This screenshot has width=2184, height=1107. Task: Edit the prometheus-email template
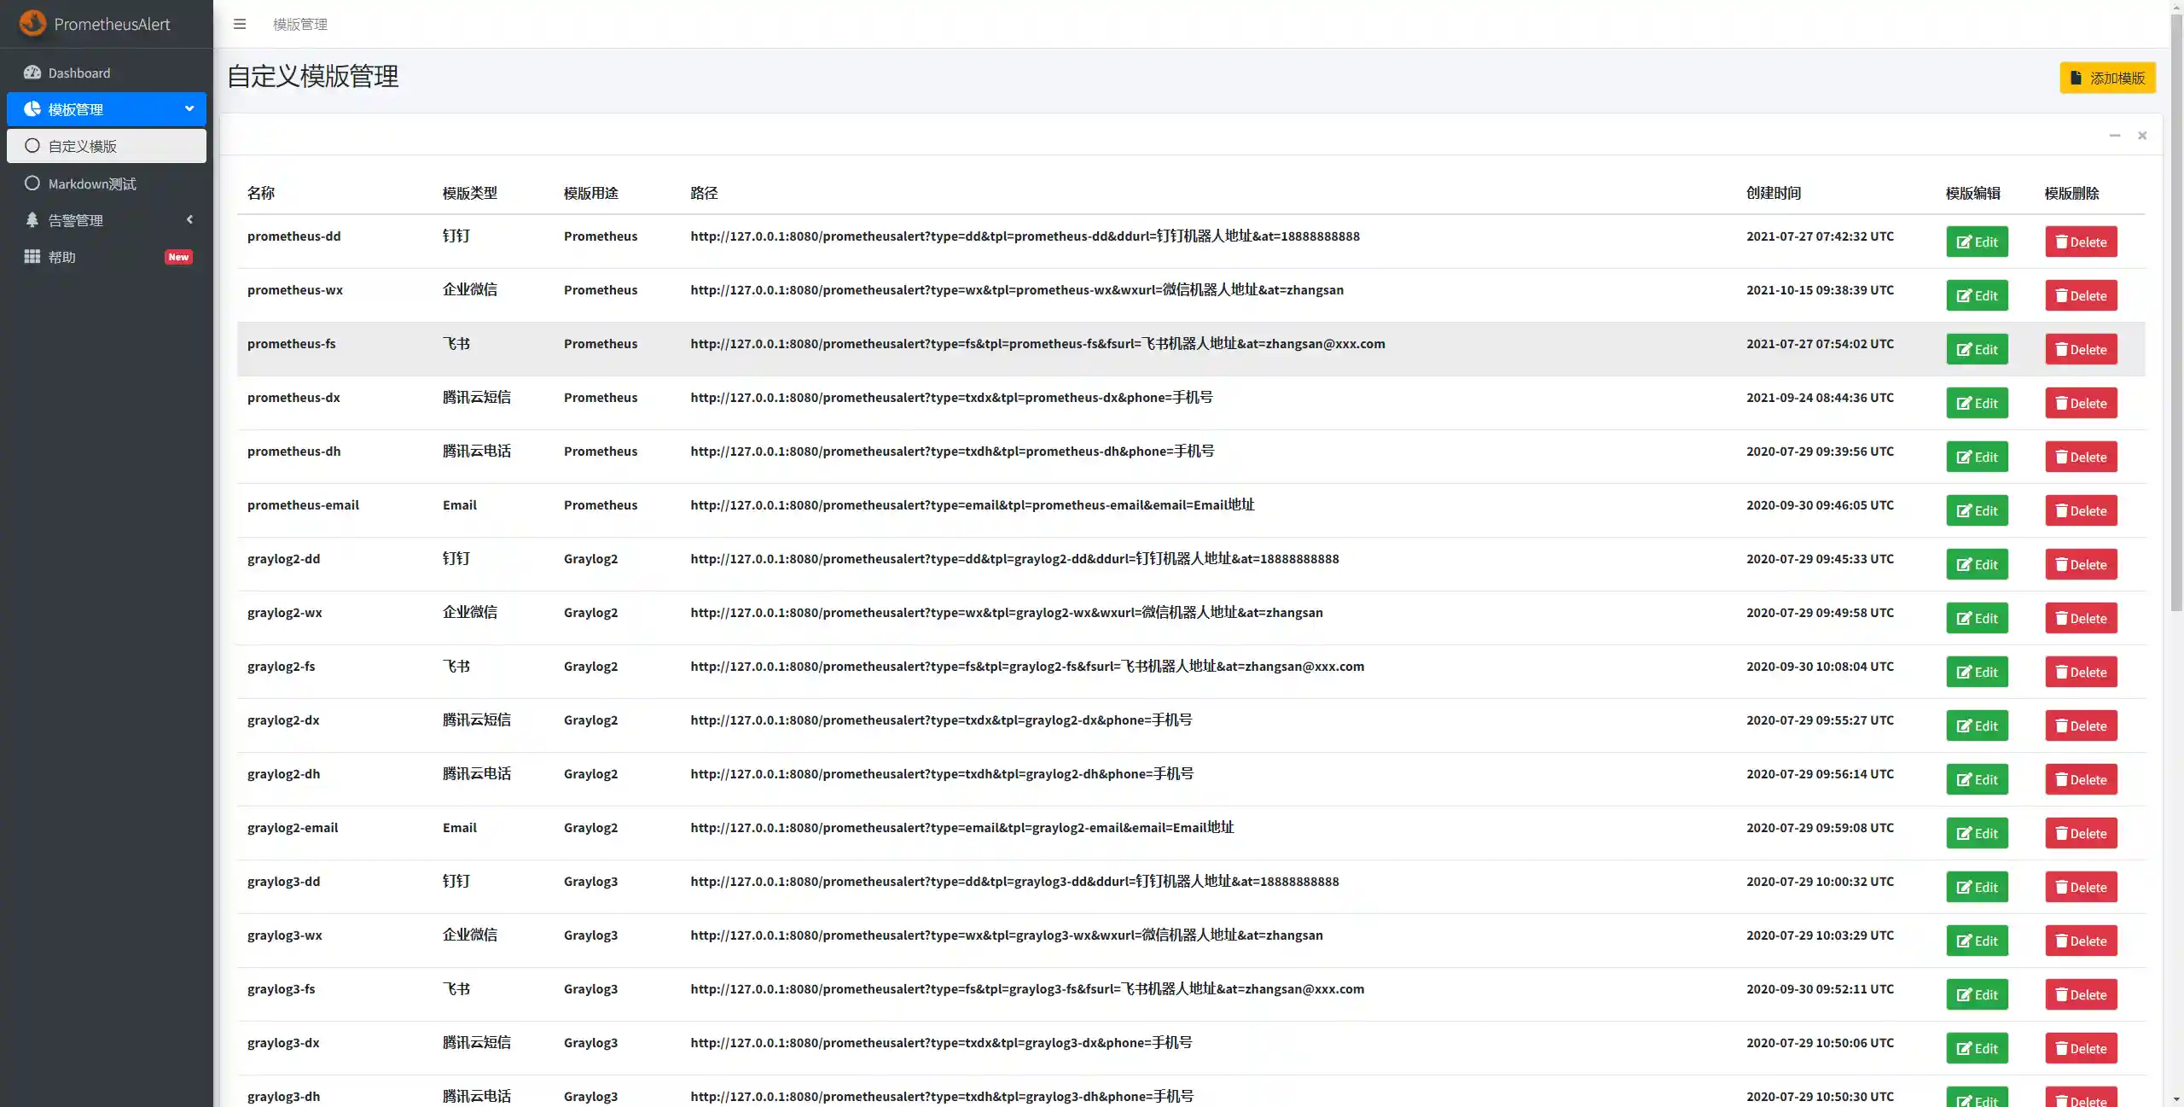(x=1978, y=510)
